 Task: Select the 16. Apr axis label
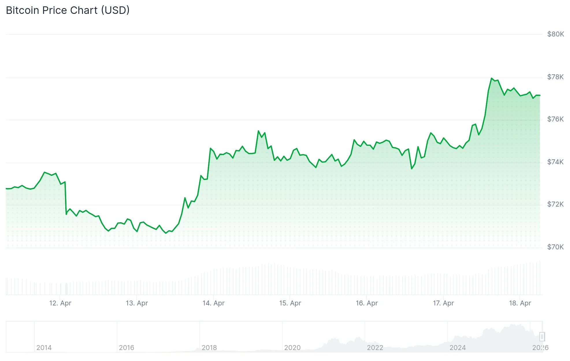[x=367, y=303]
